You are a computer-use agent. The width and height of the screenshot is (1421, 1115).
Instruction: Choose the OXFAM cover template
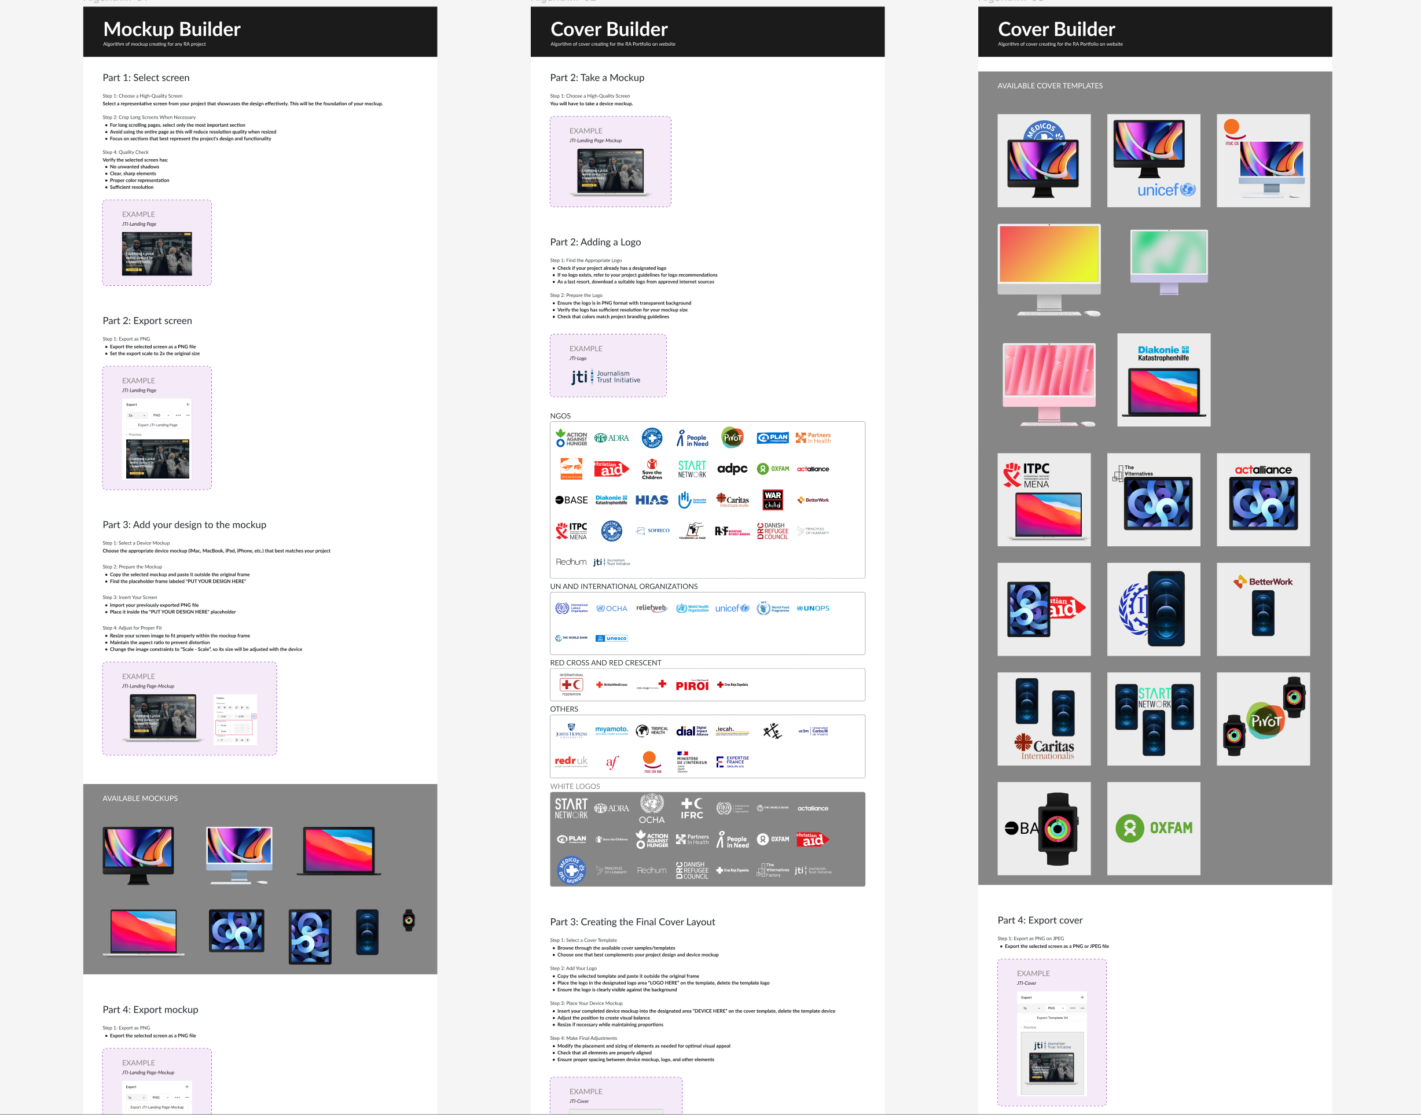click(1154, 829)
